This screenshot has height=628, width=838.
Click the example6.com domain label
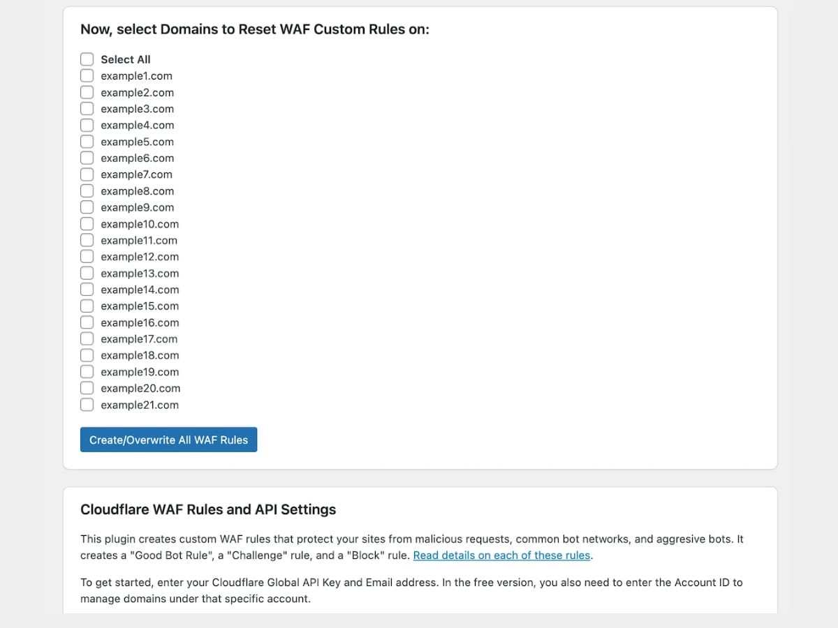click(137, 158)
